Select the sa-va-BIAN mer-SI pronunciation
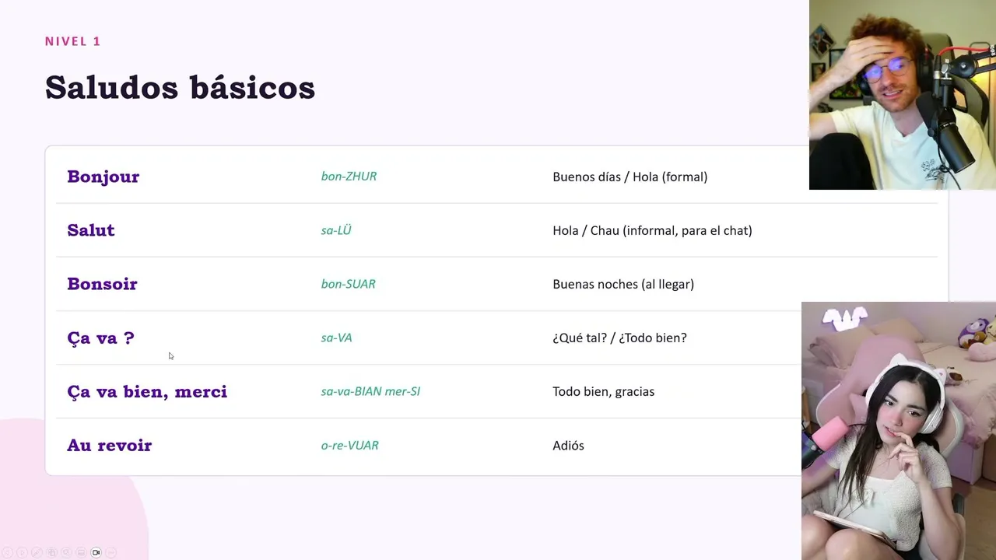Image resolution: width=996 pixels, height=560 pixels. pos(370,391)
